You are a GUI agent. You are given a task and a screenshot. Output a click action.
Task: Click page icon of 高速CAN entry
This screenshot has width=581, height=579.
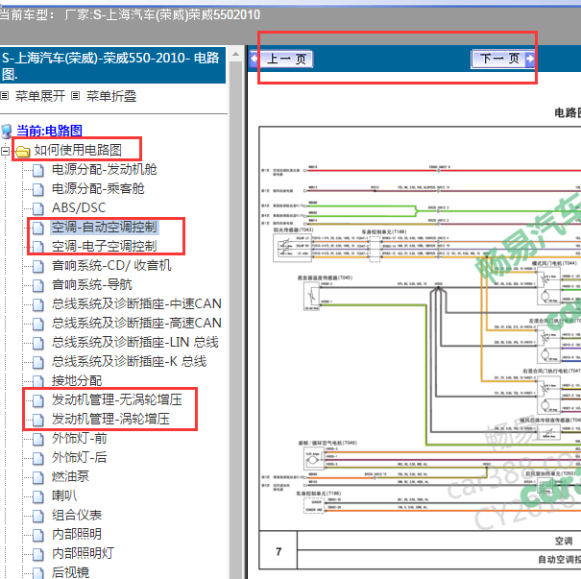37,325
